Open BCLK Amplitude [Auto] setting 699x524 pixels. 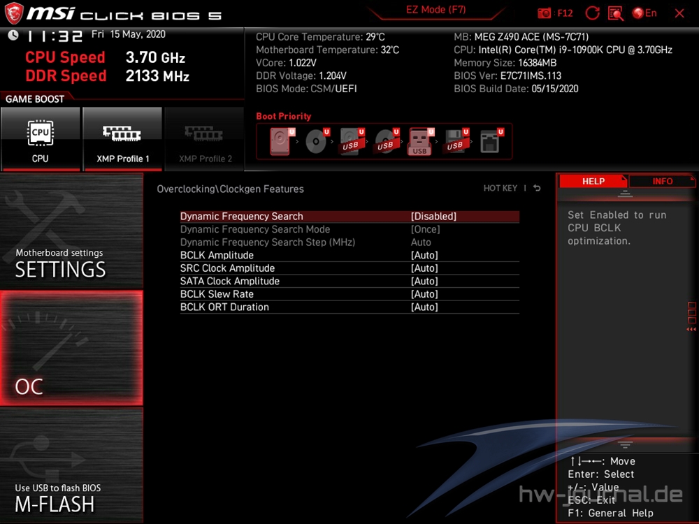(x=349, y=255)
